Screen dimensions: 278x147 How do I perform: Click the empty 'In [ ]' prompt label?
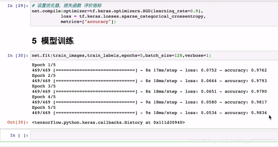coord(19,135)
